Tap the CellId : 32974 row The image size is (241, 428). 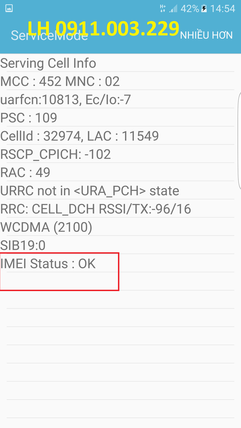[x=80, y=136]
